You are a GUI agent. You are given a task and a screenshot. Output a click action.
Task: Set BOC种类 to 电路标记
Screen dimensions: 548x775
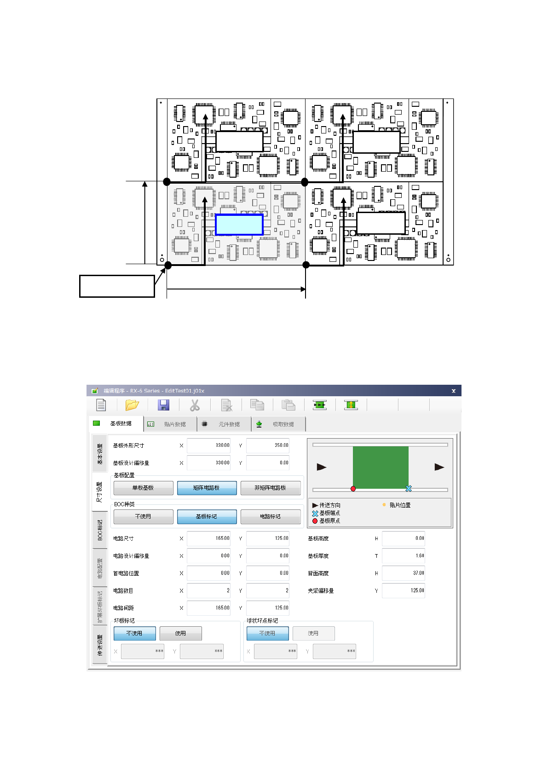point(271,516)
